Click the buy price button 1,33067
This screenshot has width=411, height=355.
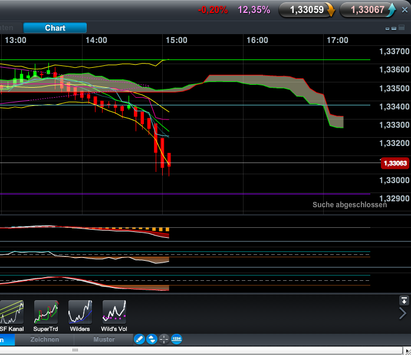pyautogui.click(x=367, y=10)
